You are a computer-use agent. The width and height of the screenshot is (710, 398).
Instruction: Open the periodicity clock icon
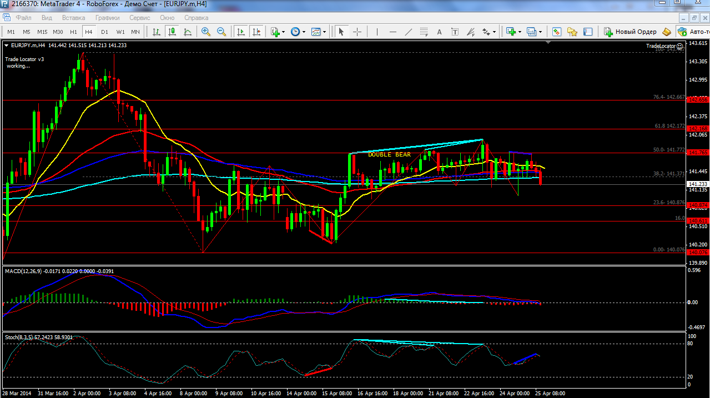(x=295, y=32)
